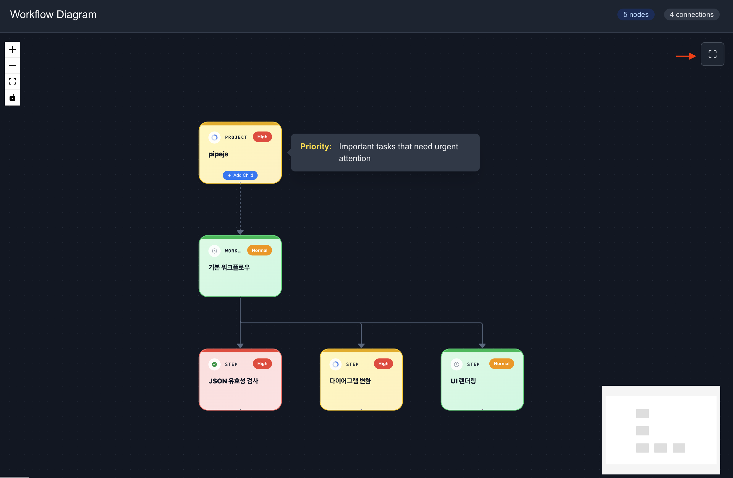
Task: Click the clock status icon on 기본 워크플로우
Action: click(214, 251)
